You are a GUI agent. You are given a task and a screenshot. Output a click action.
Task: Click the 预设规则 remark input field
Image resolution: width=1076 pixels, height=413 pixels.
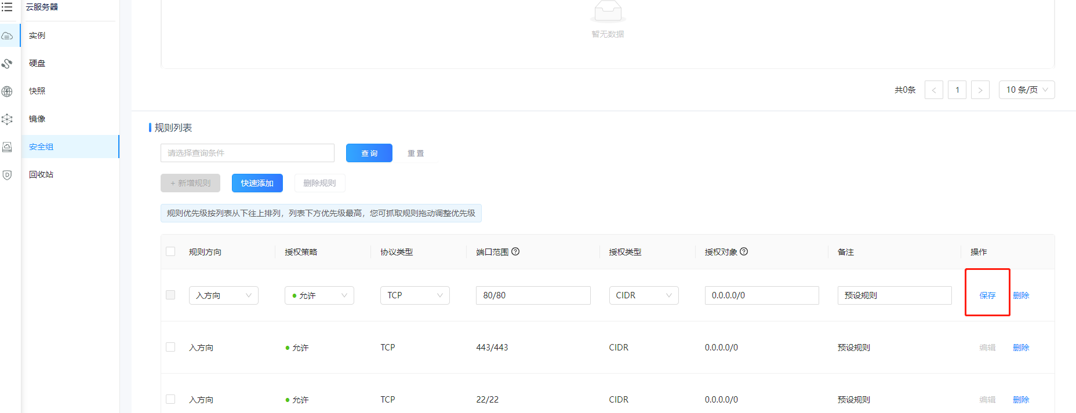pos(895,295)
